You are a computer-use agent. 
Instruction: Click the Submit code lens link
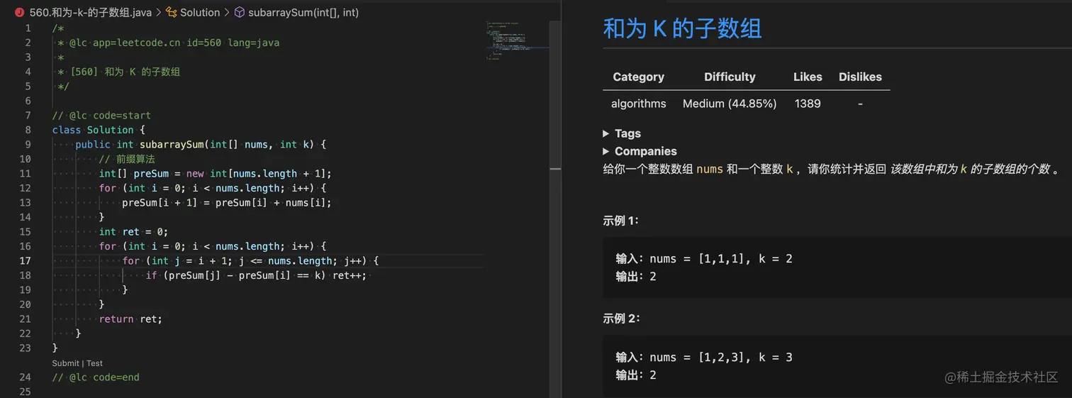(65, 363)
